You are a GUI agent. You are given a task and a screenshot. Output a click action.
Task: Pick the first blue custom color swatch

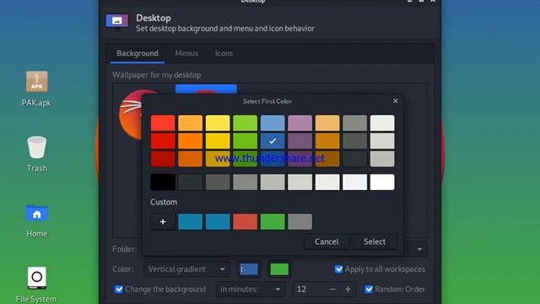(x=190, y=221)
